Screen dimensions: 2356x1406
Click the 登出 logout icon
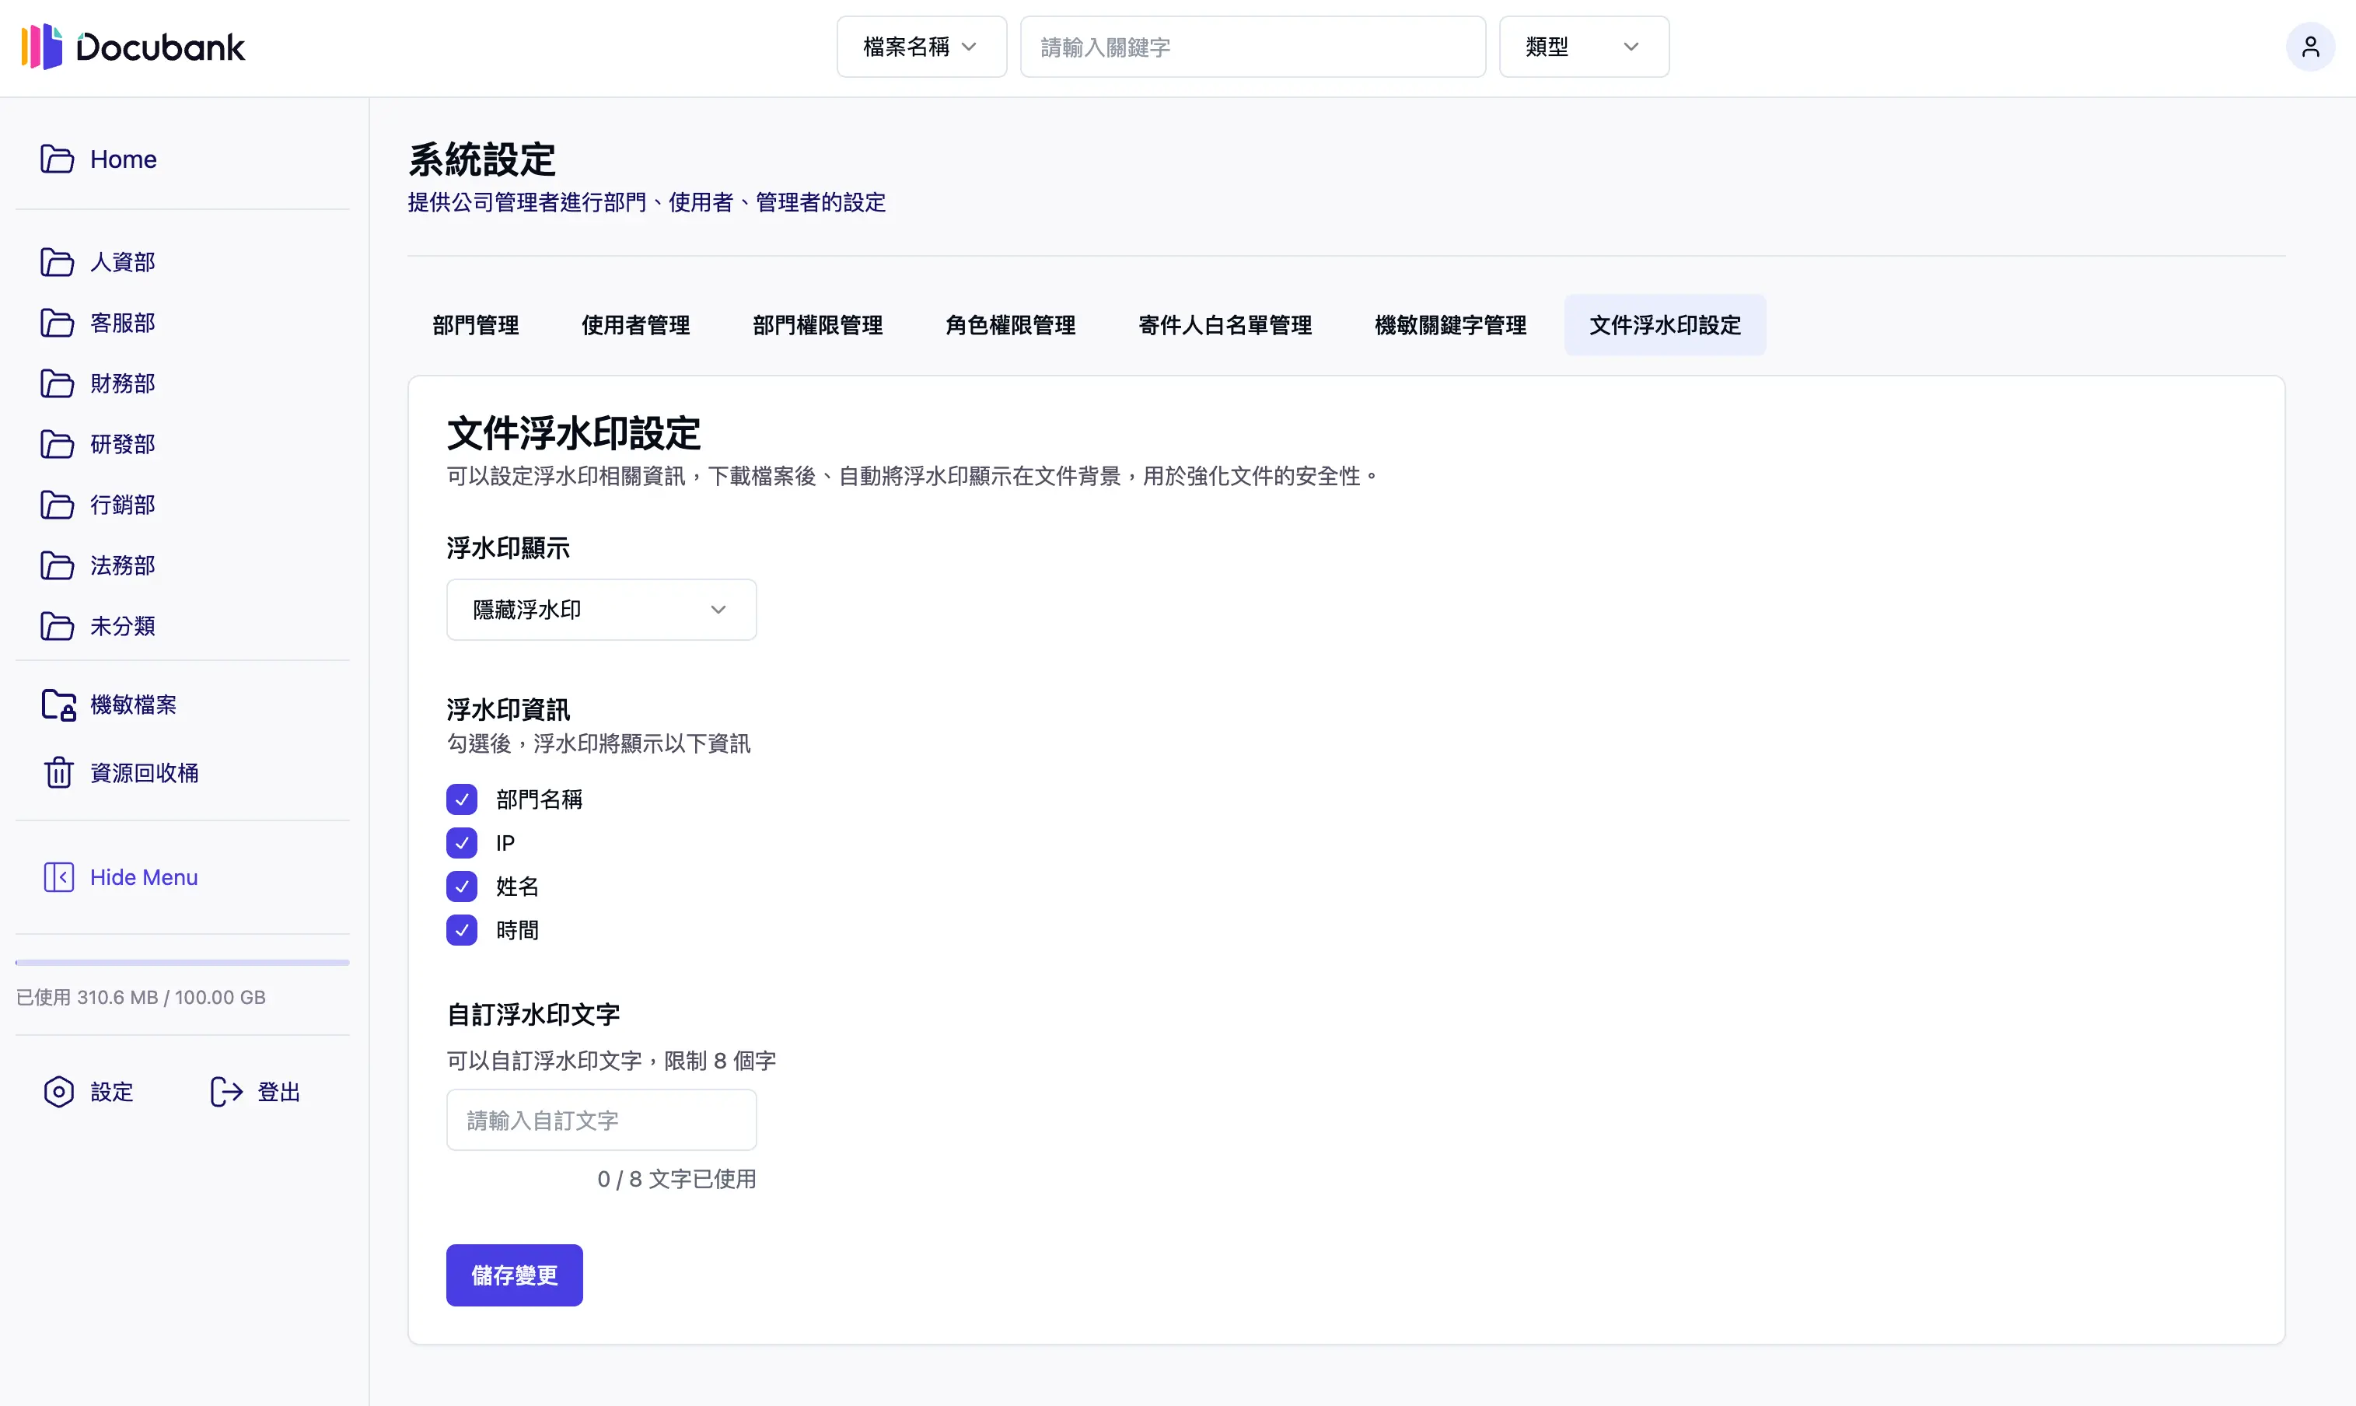pos(226,1092)
